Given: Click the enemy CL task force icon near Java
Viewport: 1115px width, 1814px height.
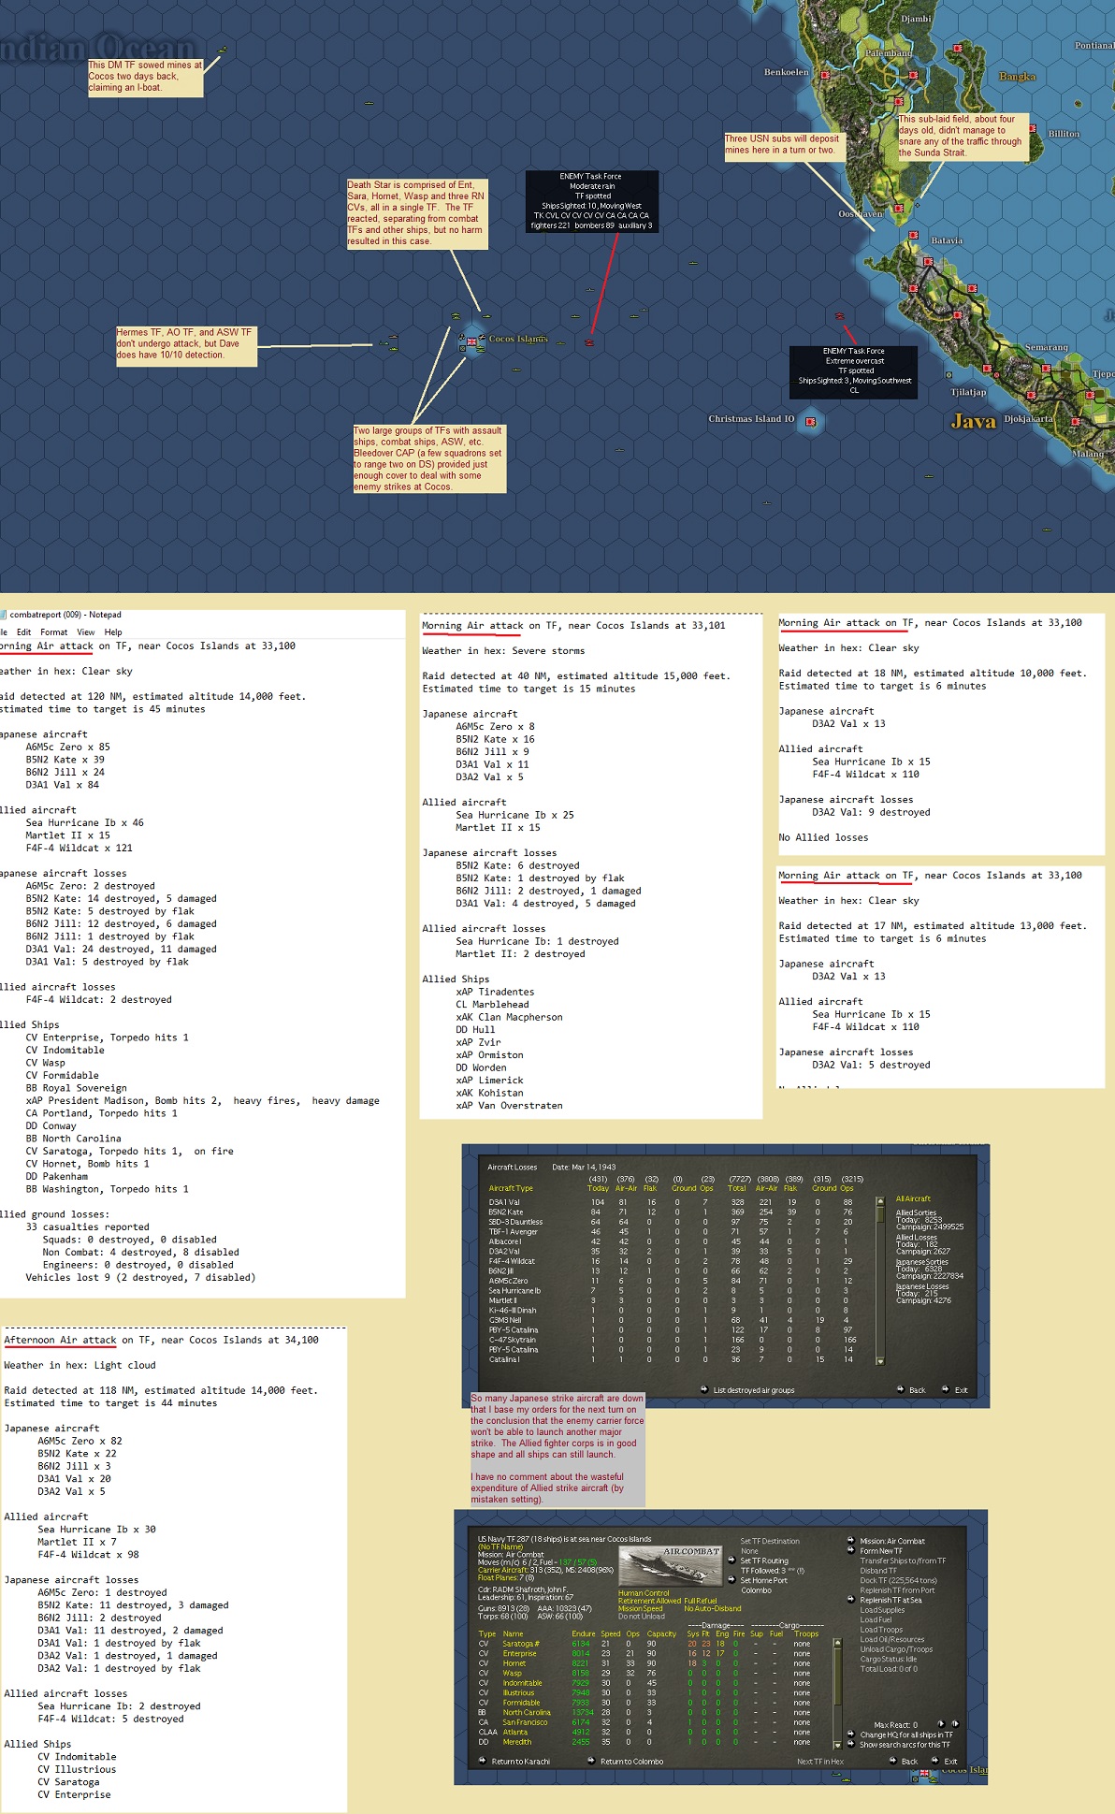Looking at the screenshot, I should tap(839, 315).
